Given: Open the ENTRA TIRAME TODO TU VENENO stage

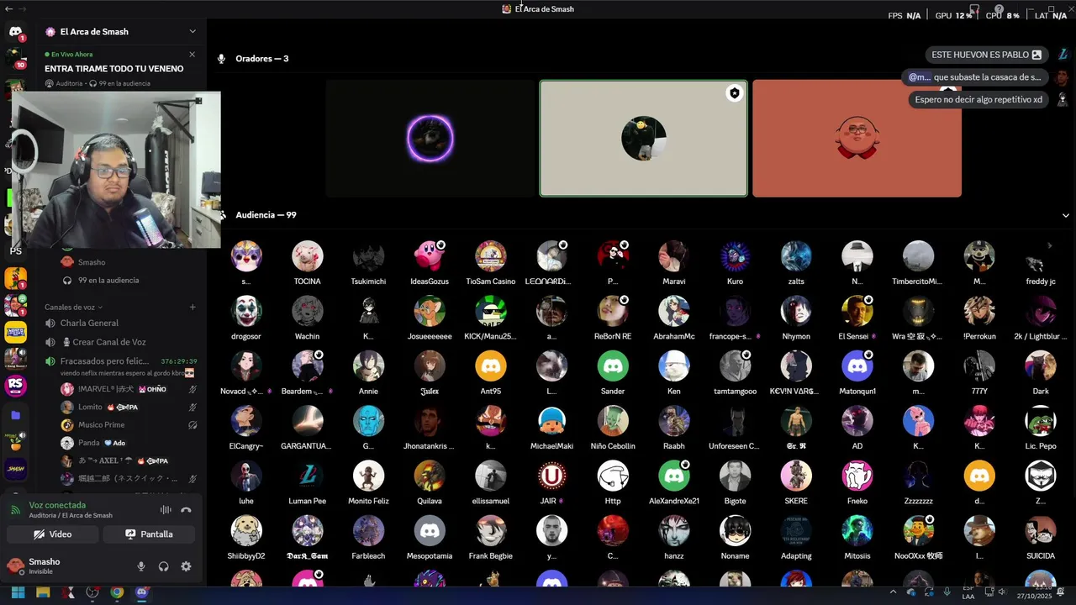Looking at the screenshot, I should tap(114, 69).
